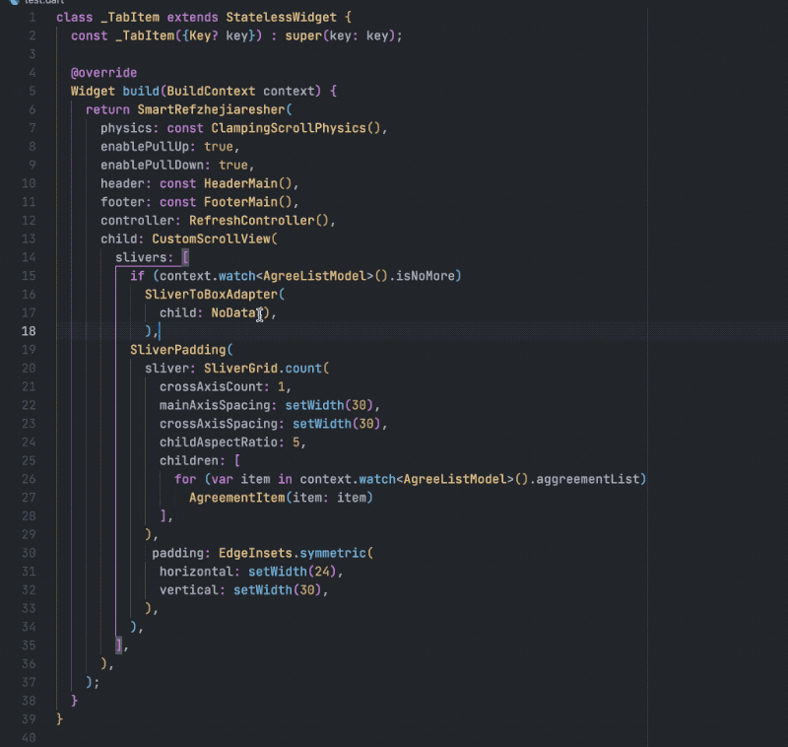788x747 pixels.
Task: Click the SmartRefzhejiaresher widget name
Action: [x=211, y=109]
